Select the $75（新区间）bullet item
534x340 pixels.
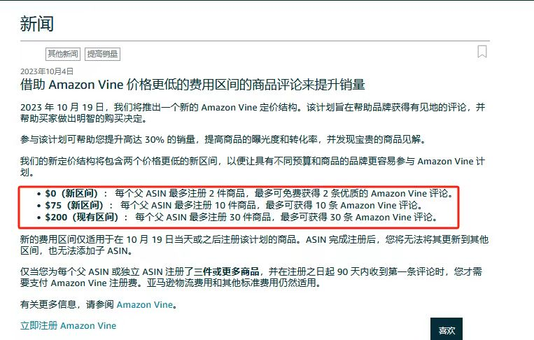click(x=230, y=205)
